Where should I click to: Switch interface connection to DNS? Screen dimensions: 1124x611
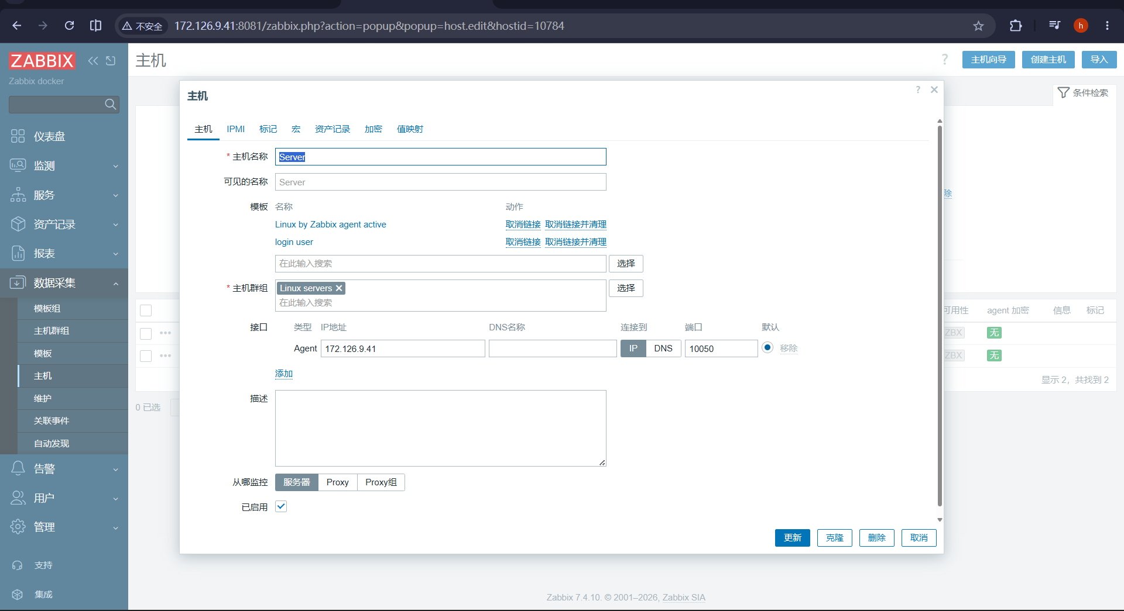[x=663, y=348]
